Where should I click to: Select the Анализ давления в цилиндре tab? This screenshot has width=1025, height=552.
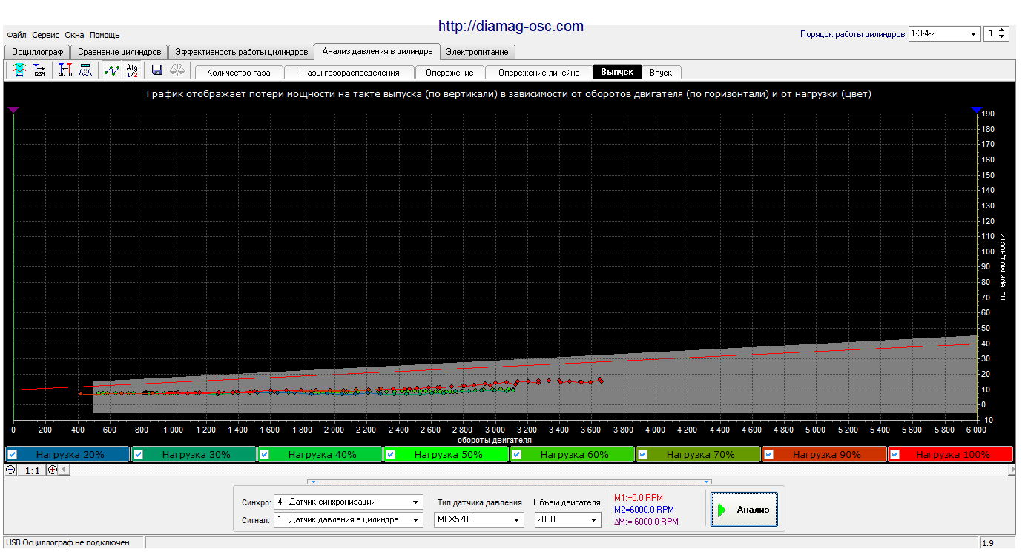[378, 51]
